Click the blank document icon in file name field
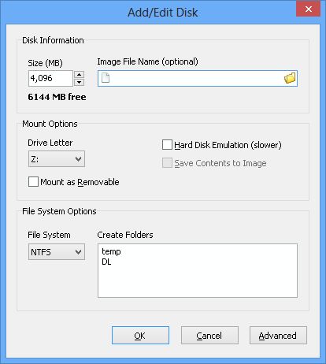Viewport: 326px width, 364px height. click(x=106, y=78)
